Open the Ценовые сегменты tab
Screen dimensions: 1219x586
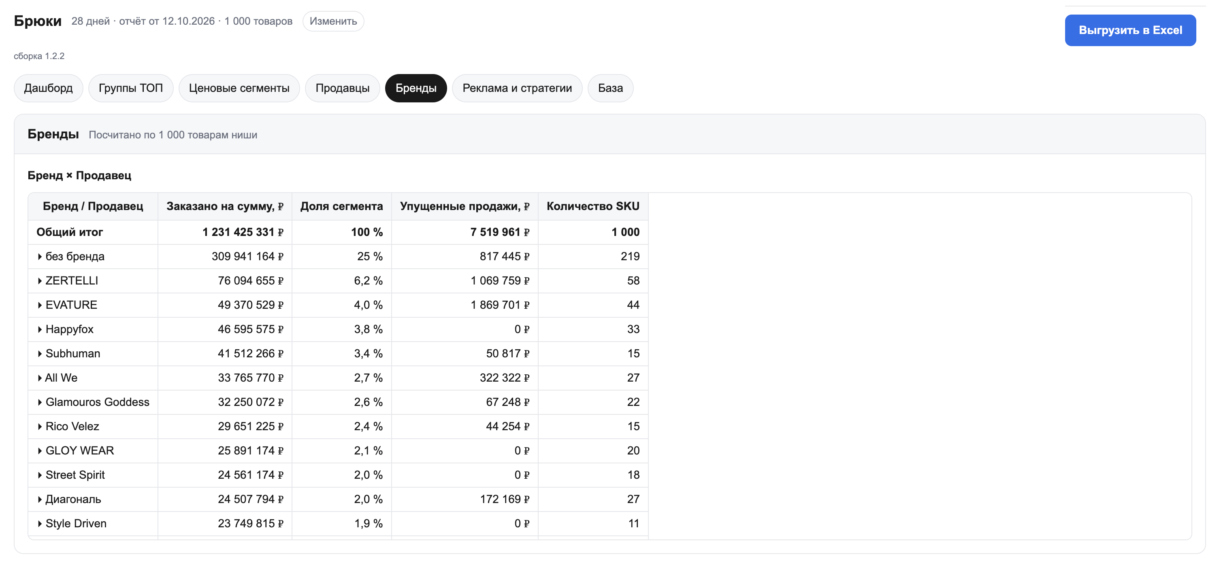(239, 88)
